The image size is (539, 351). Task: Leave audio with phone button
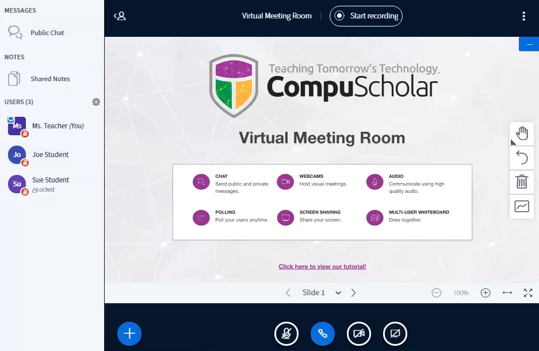323,334
